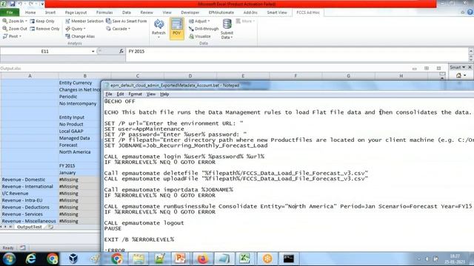Viewport: 474px width, 266px height.
Task: Switch to the Data ribbon tab
Action: [x=127, y=13]
